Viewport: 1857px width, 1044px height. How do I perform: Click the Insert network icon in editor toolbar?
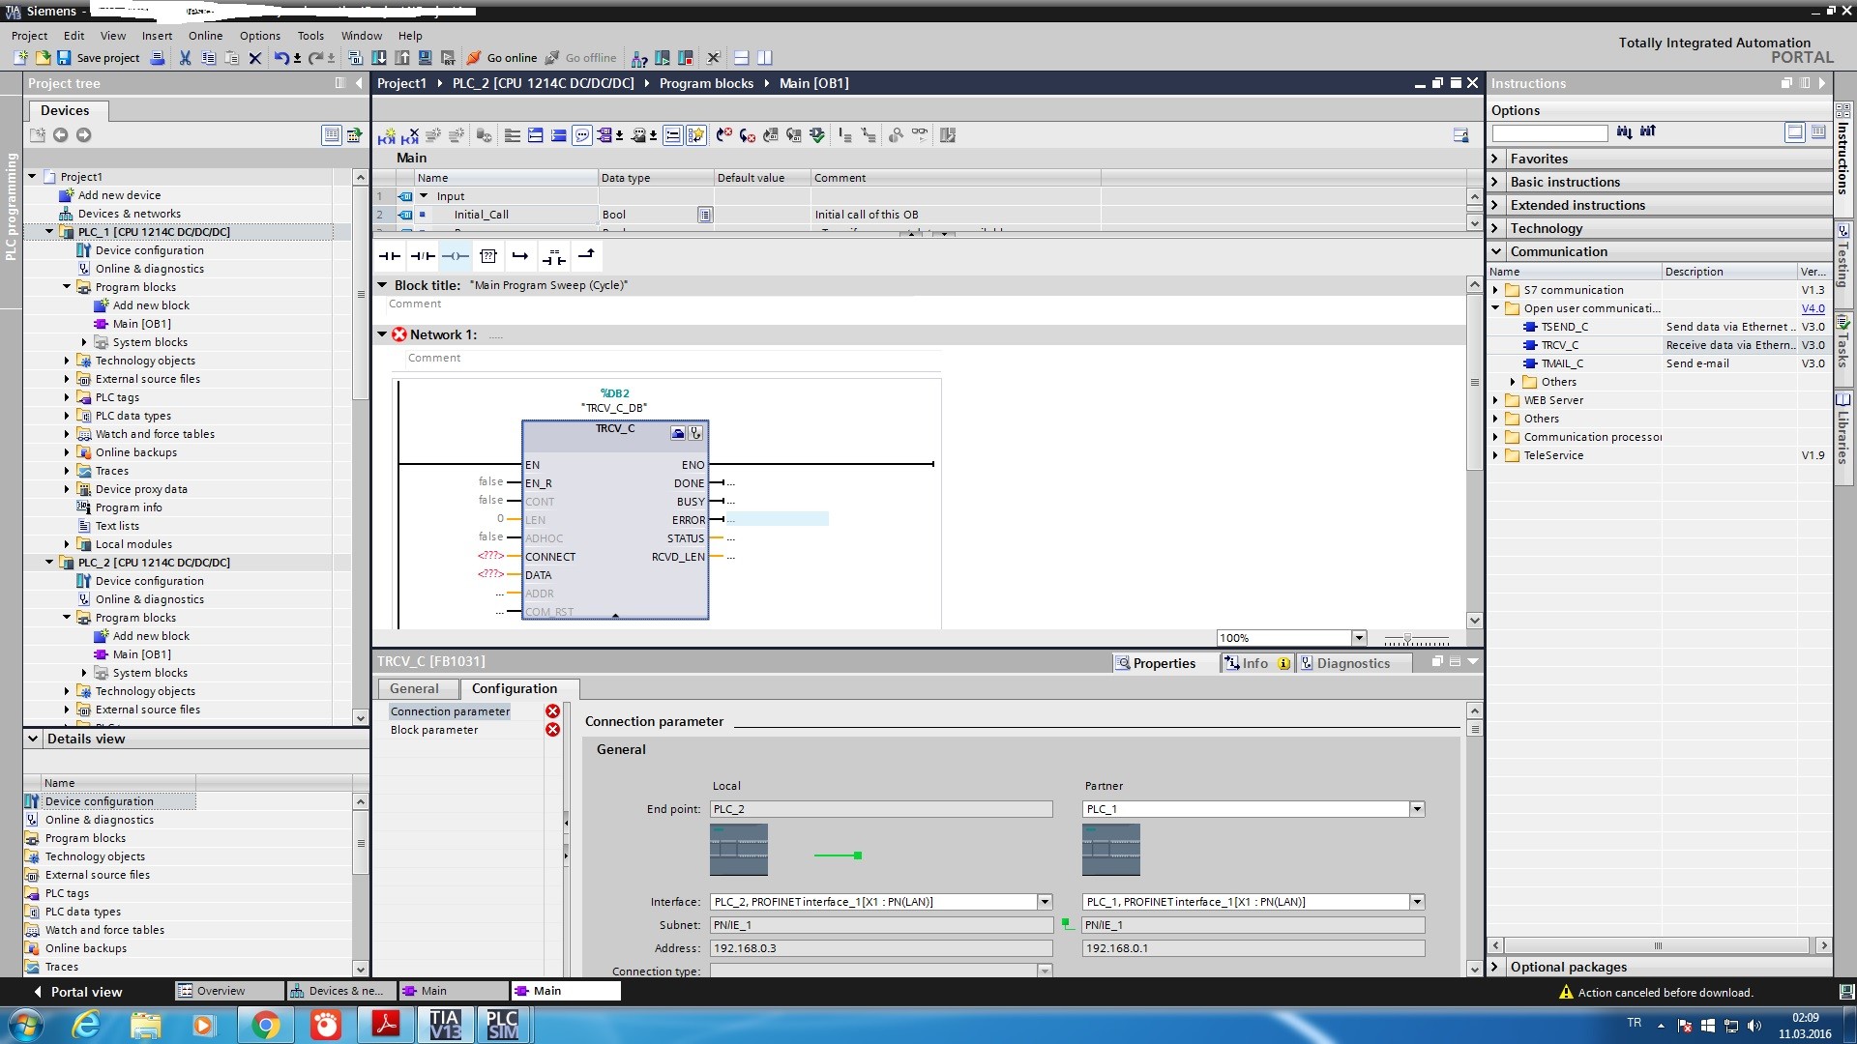pyautogui.click(x=386, y=135)
